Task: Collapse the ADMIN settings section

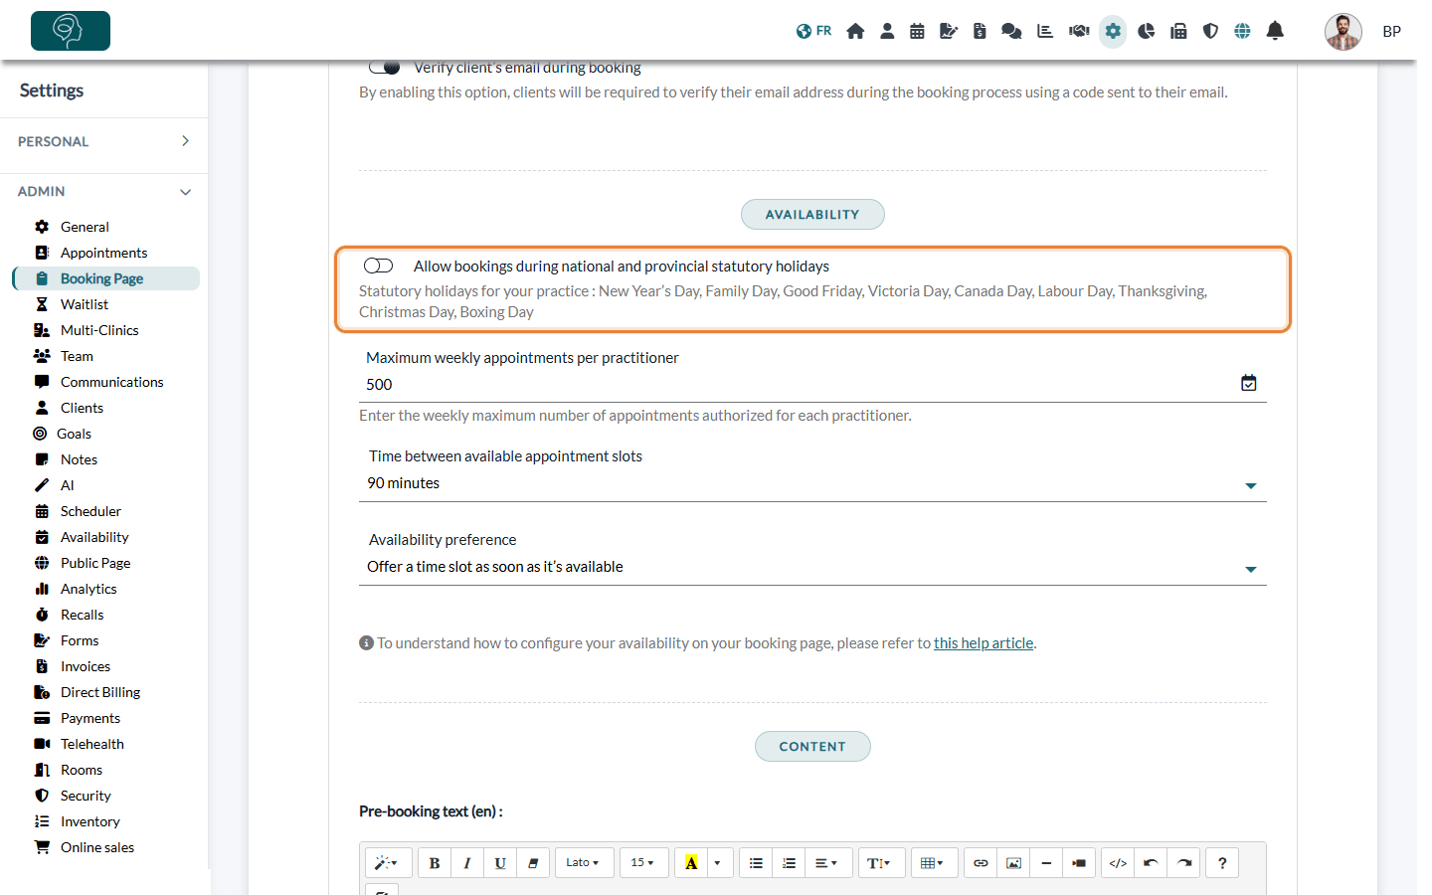Action: [x=103, y=191]
